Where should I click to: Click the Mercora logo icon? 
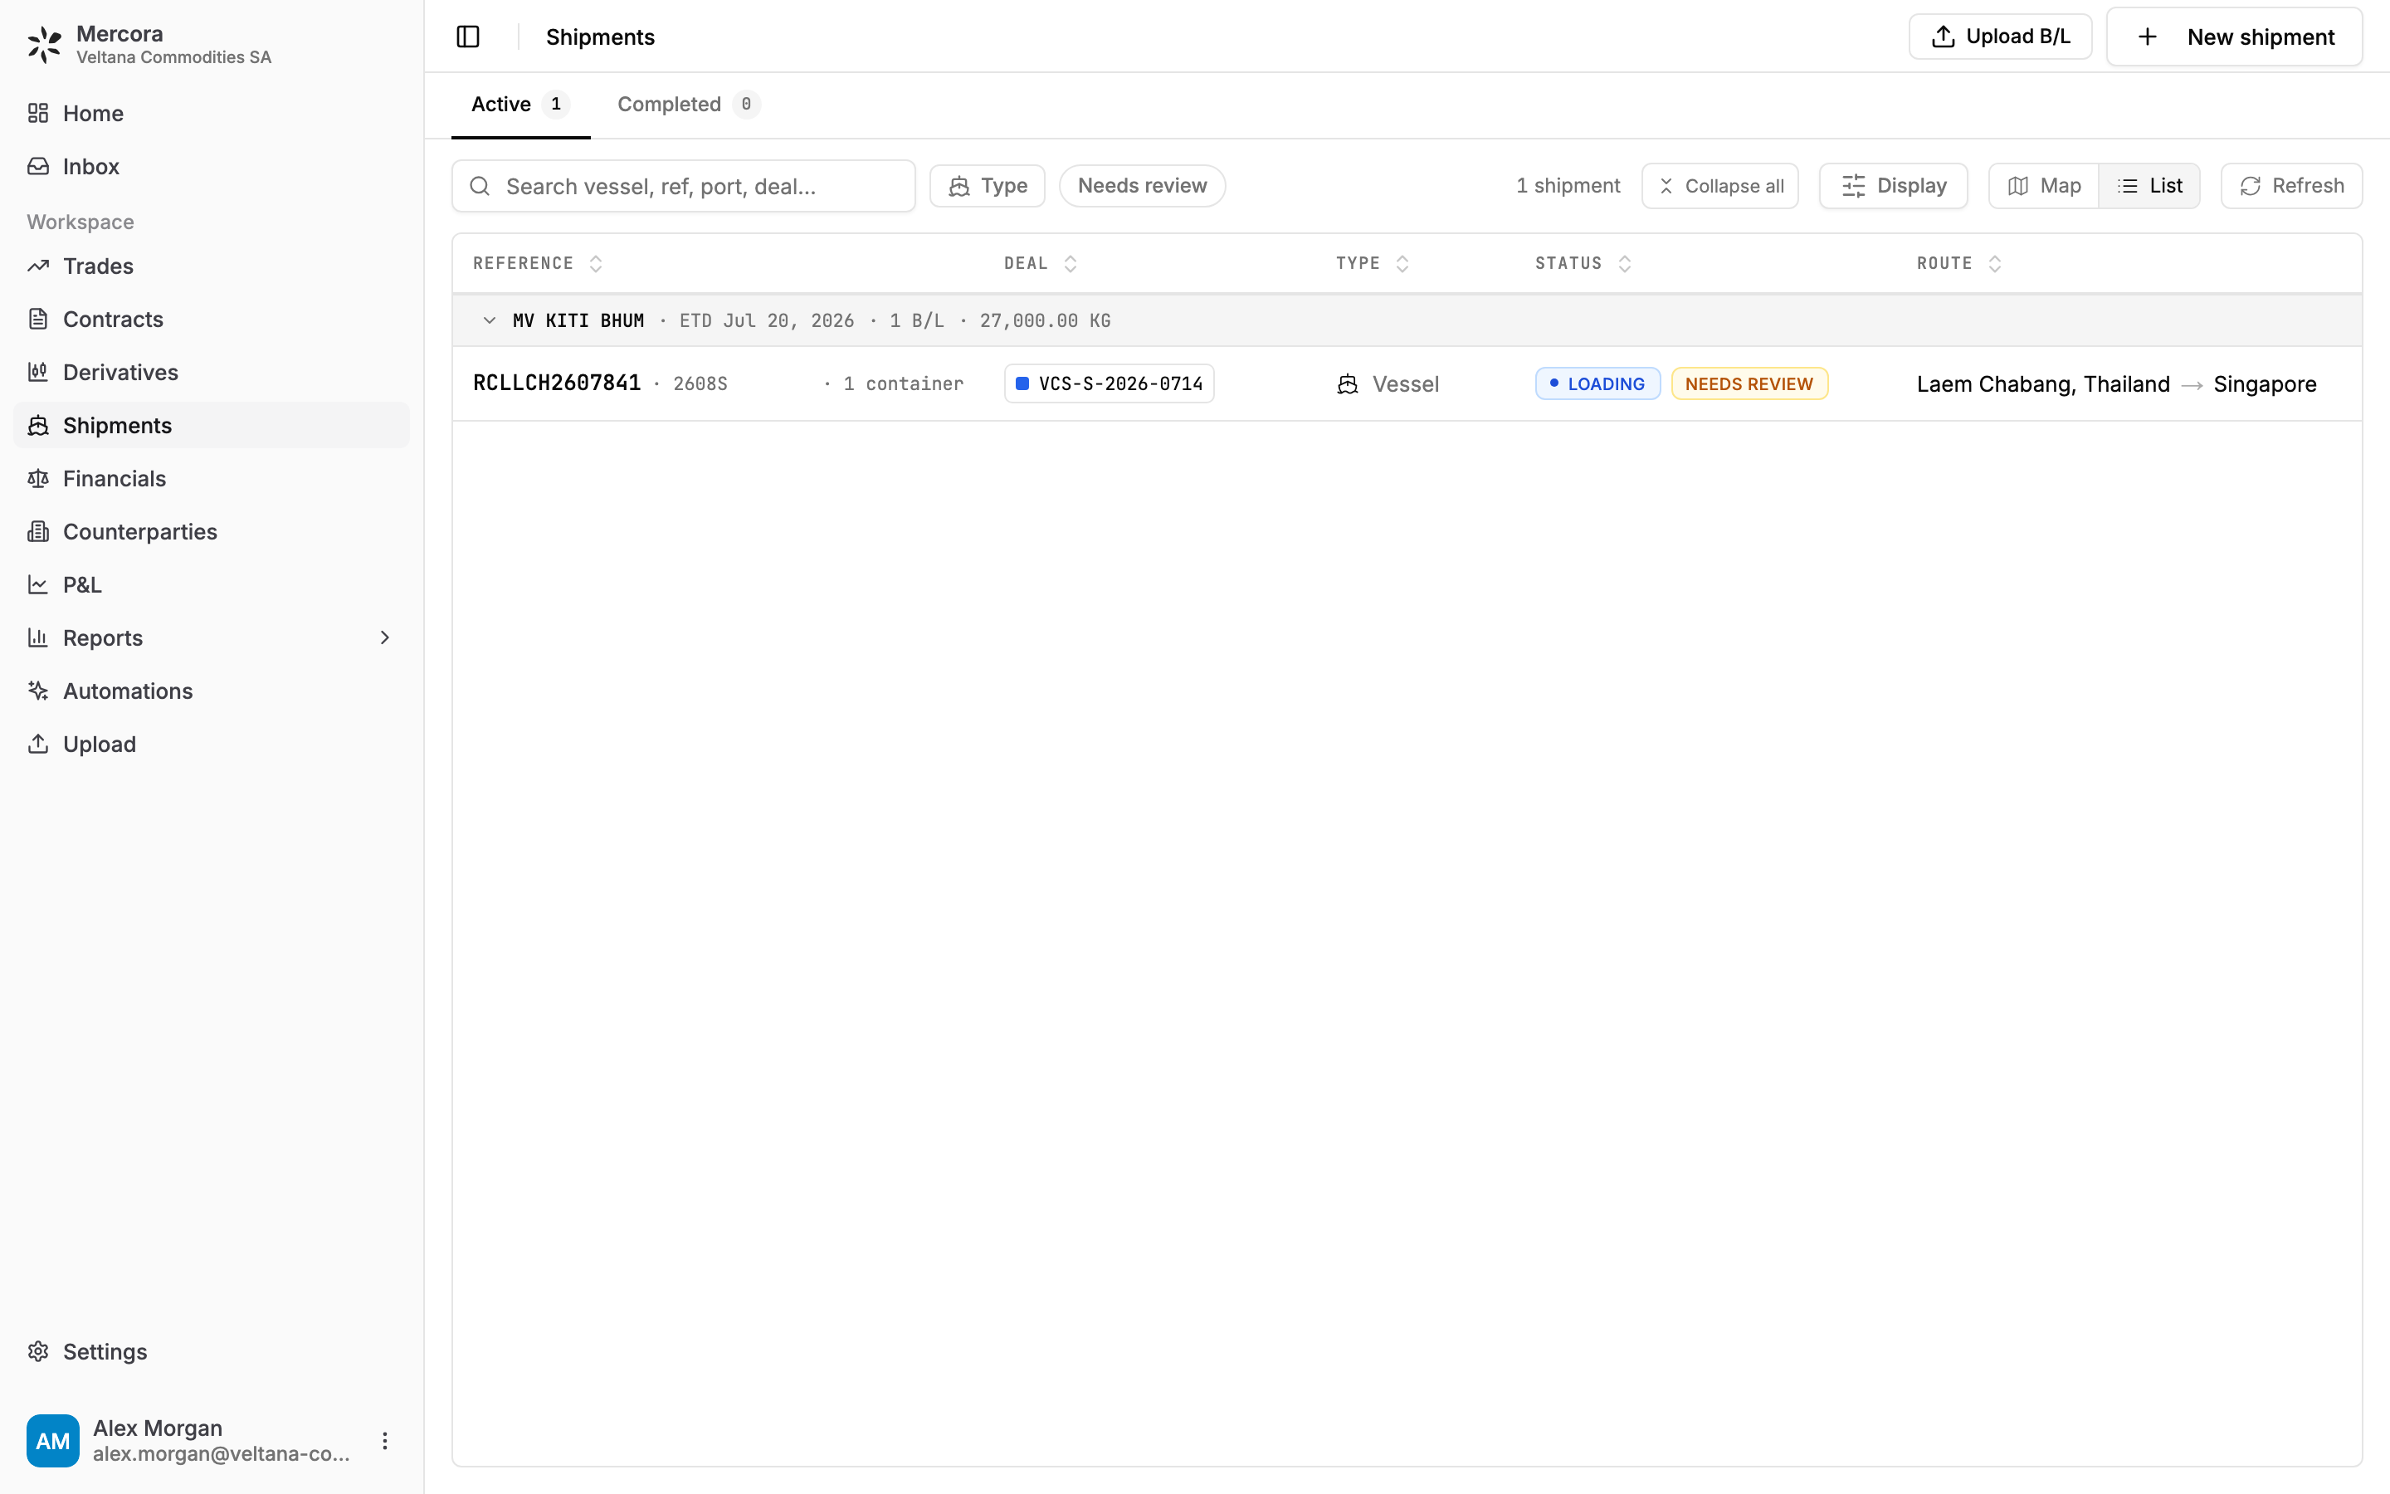coord(45,45)
